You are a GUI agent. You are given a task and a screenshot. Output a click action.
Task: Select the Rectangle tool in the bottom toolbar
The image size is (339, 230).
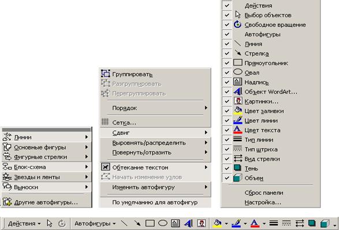[150, 223]
